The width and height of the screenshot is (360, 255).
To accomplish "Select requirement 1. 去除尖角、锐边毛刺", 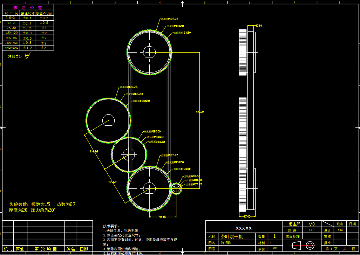I will click(x=121, y=231).
